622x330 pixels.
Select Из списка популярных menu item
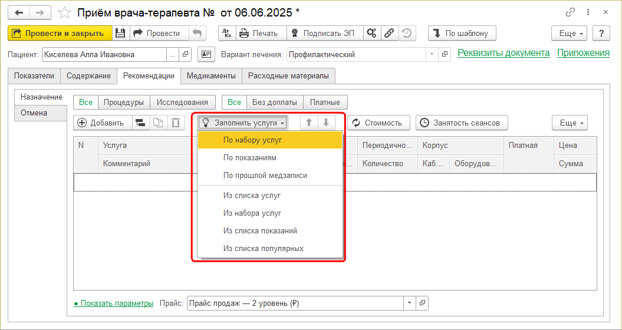pos(270,249)
